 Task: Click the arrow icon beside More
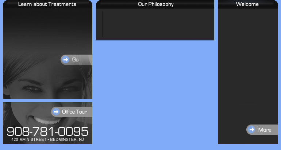pos(251,130)
